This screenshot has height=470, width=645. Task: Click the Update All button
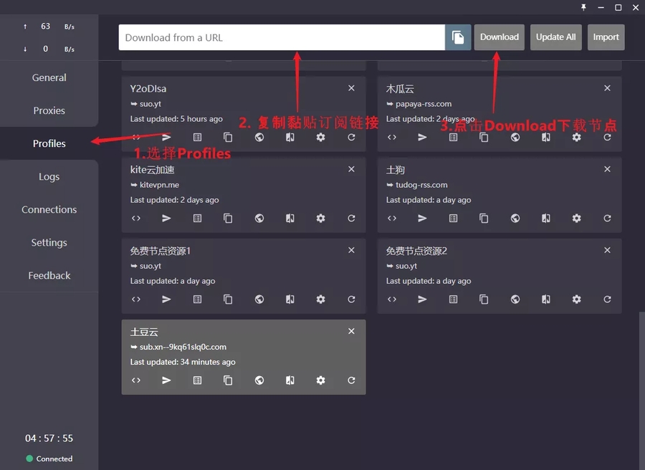pyautogui.click(x=555, y=37)
